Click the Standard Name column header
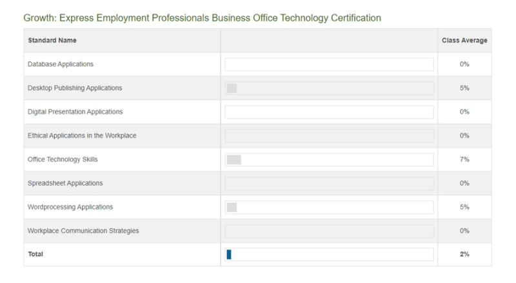 pos(52,40)
